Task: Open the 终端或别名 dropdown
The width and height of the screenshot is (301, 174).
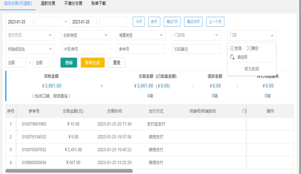Action: tap(50, 49)
